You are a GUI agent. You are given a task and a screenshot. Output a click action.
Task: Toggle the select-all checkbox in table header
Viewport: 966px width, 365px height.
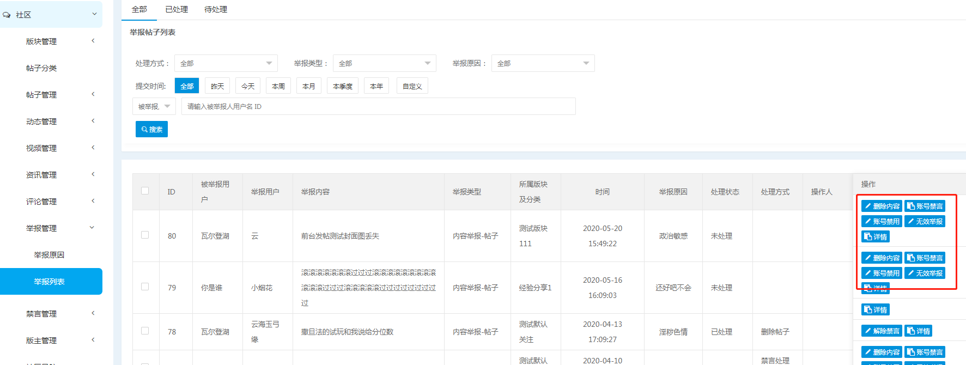pyautogui.click(x=145, y=191)
